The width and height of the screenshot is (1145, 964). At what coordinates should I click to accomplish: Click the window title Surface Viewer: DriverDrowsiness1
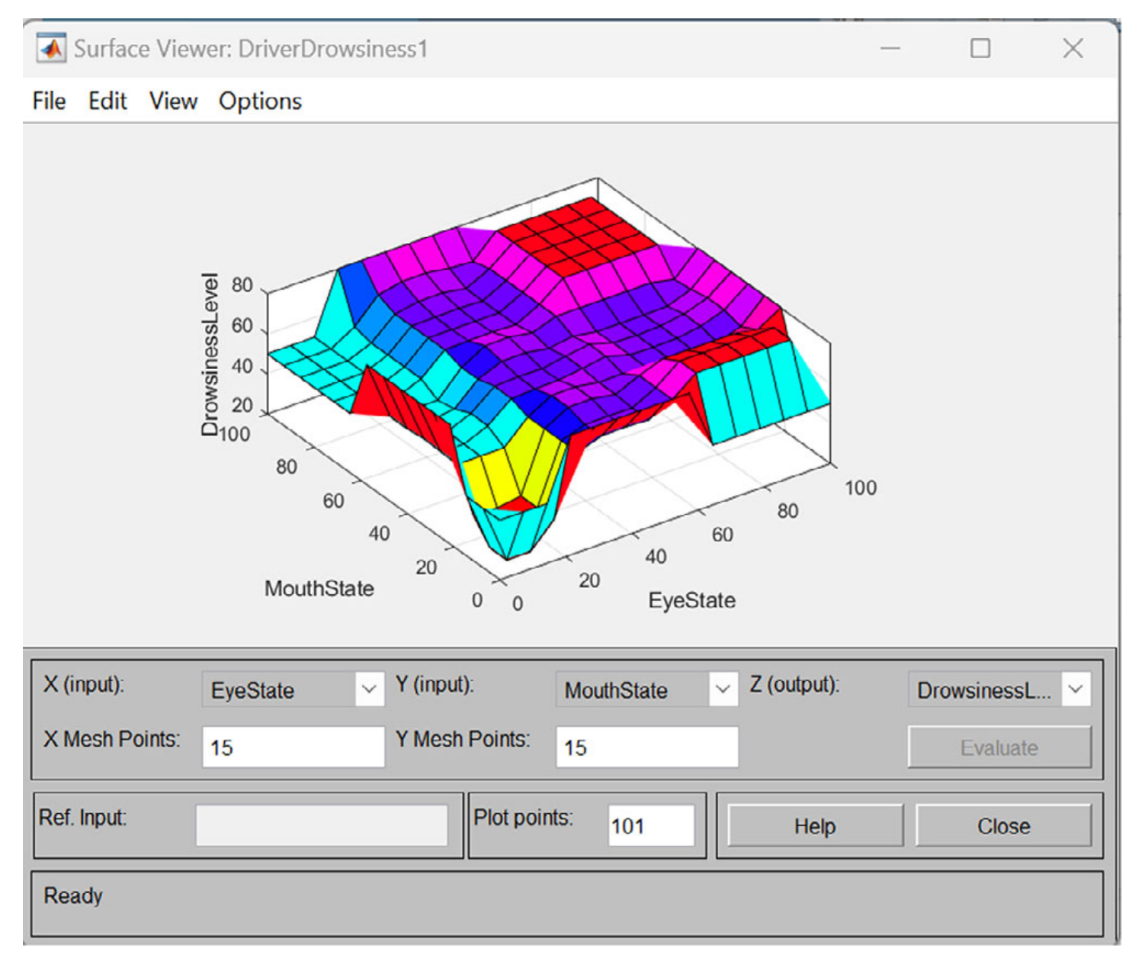click(251, 49)
